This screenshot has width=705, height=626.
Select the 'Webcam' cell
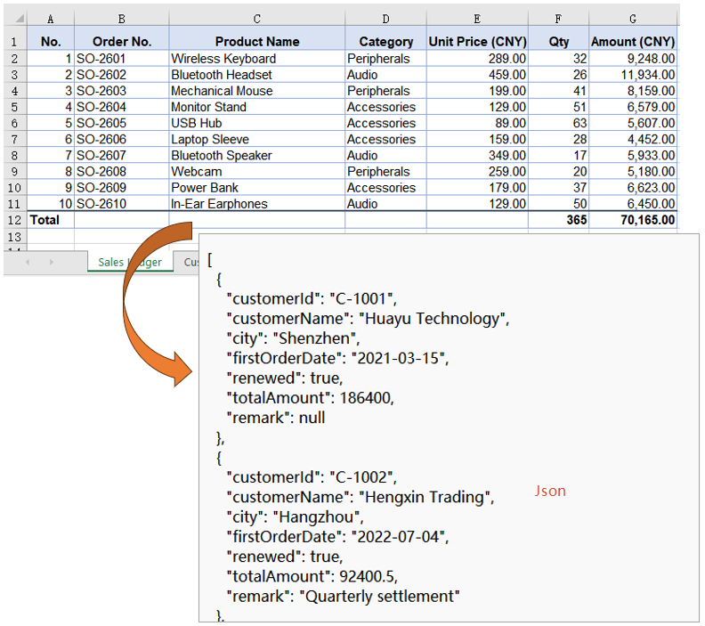[x=256, y=172]
